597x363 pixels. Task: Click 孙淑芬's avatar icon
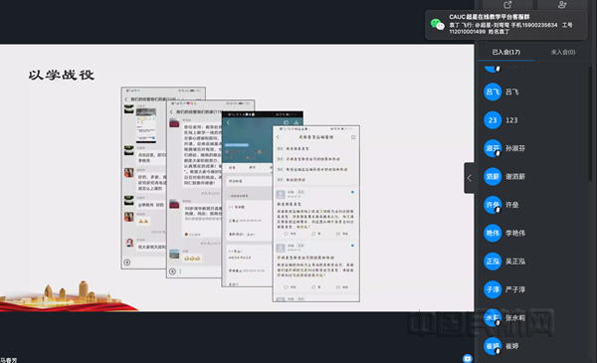point(493,148)
